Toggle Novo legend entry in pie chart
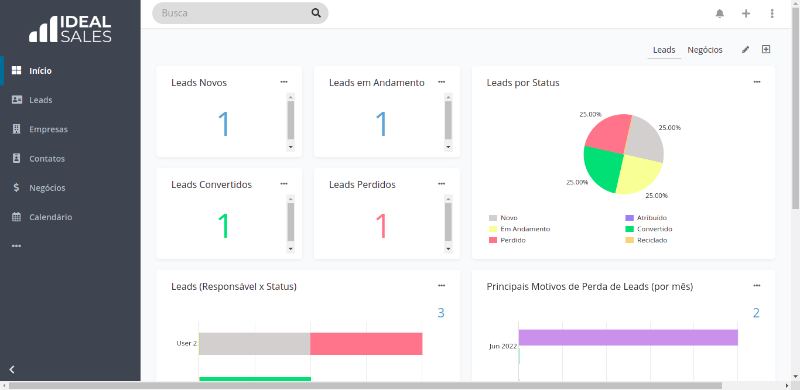The image size is (800, 390). point(504,218)
